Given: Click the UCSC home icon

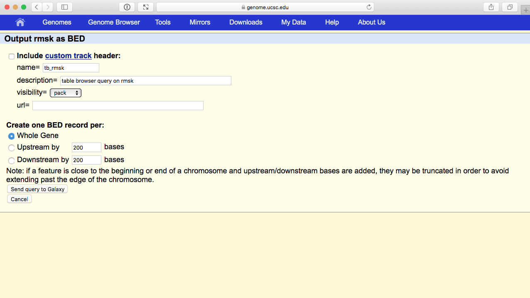Looking at the screenshot, I should click(20, 22).
